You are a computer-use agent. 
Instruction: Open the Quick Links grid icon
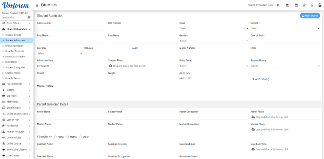coord(29,18)
